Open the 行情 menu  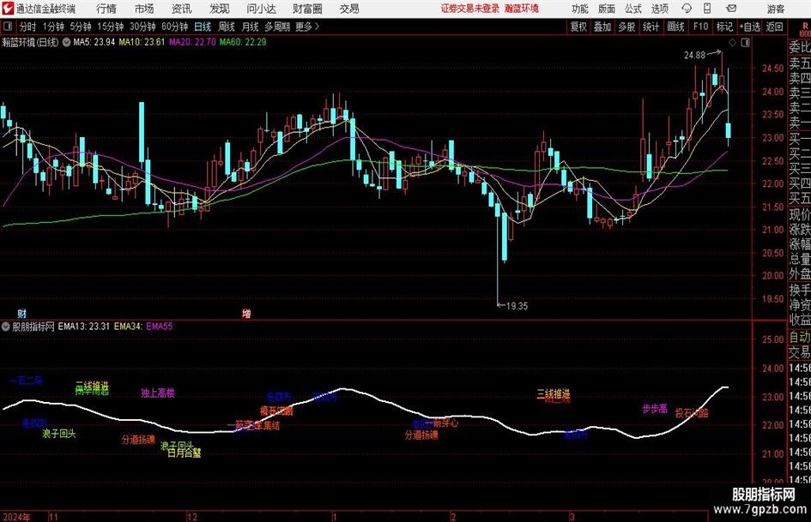106,9
